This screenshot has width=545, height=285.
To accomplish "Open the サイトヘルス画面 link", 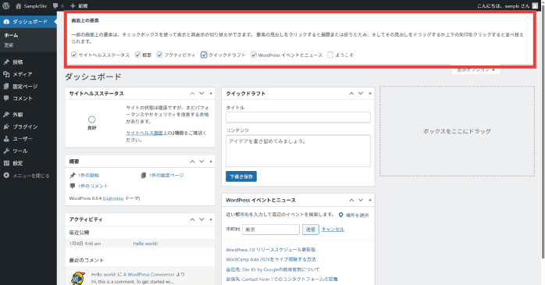I will coord(144,133).
